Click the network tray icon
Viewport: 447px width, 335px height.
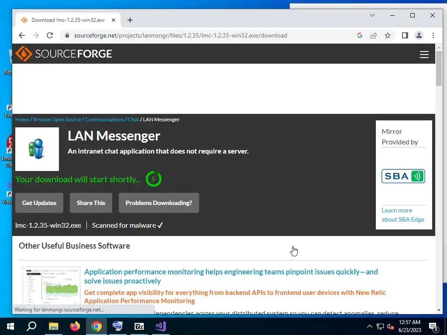[380, 326]
